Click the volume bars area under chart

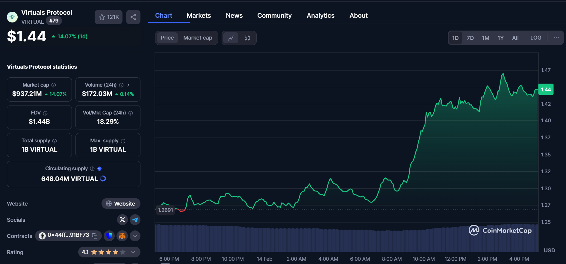click(x=346, y=238)
